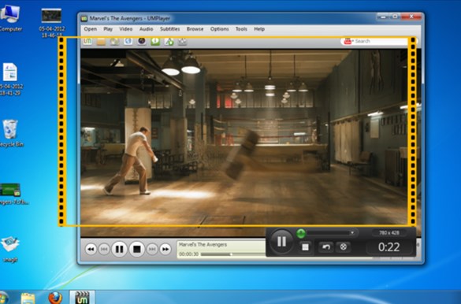Viewport: 461px width, 304px height.
Task: Click the fast forward button
Action: [165, 250]
